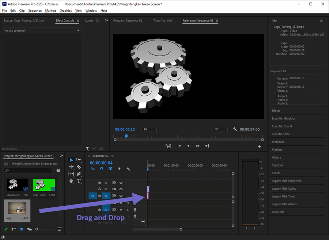Click the Go to In point button

(179, 146)
